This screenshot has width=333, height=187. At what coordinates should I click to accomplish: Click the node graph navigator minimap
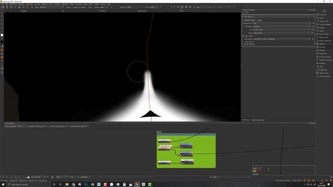click(284, 170)
